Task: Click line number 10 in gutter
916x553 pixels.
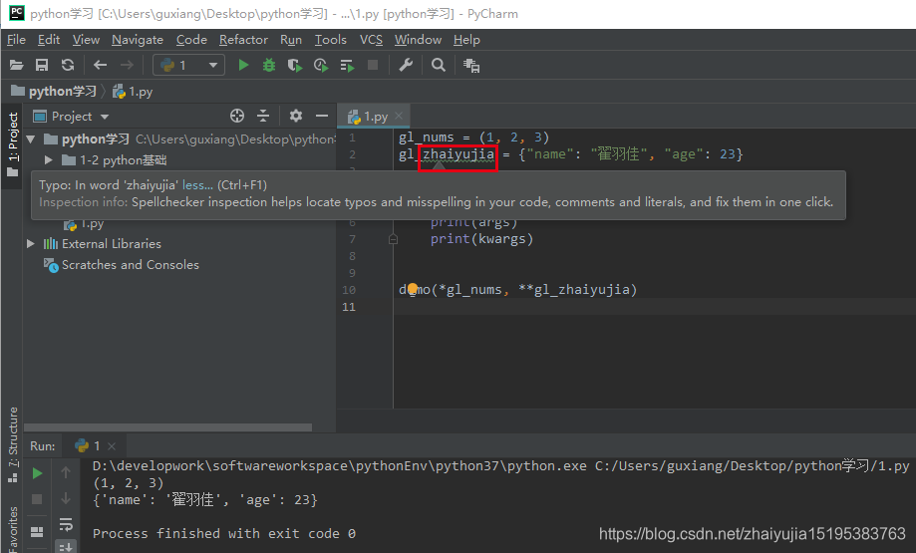Action: 349,290
